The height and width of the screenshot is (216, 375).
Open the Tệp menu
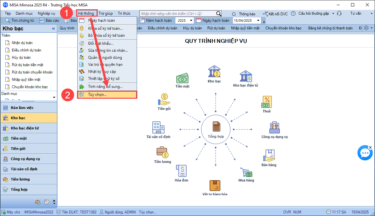pyautogui.click(x=8, y=13)
